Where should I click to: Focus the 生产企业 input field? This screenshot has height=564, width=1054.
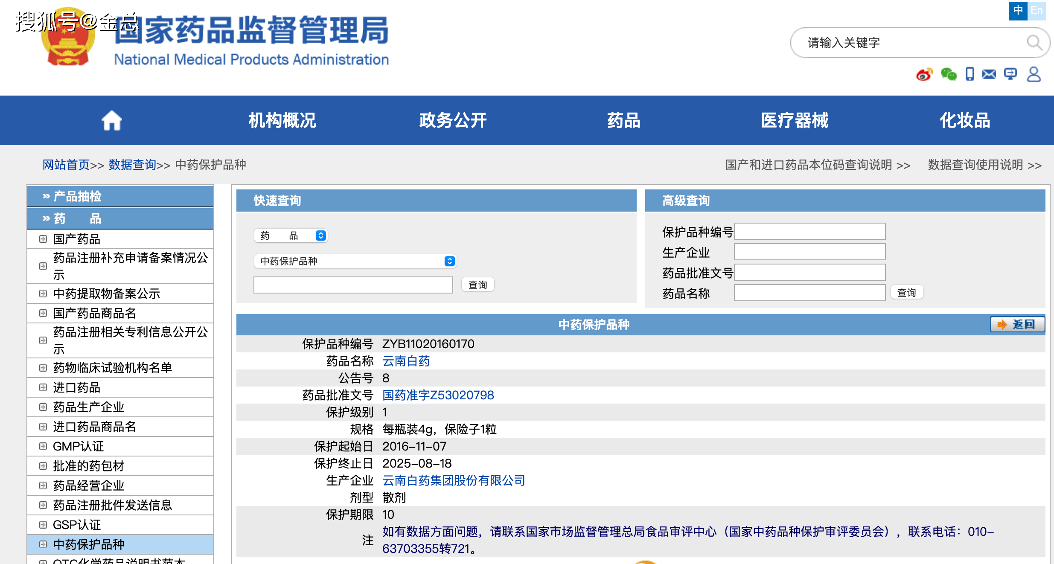[x=809, y=252]
